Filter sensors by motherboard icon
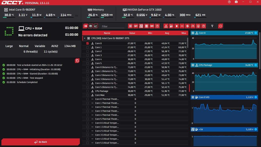This screenshot has width=261, height=147. click(x=141, y=26)
